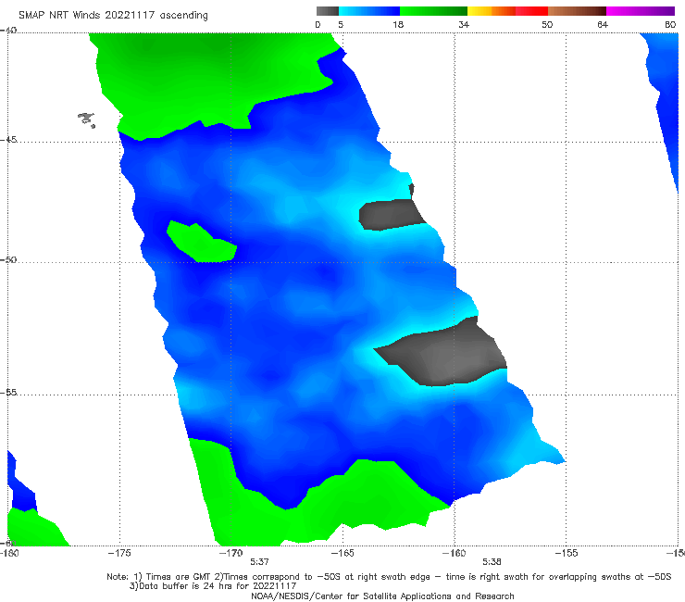Click the colorbar label '5'
The height and width of the screenshot is (602, 685).
coord(341,25)
